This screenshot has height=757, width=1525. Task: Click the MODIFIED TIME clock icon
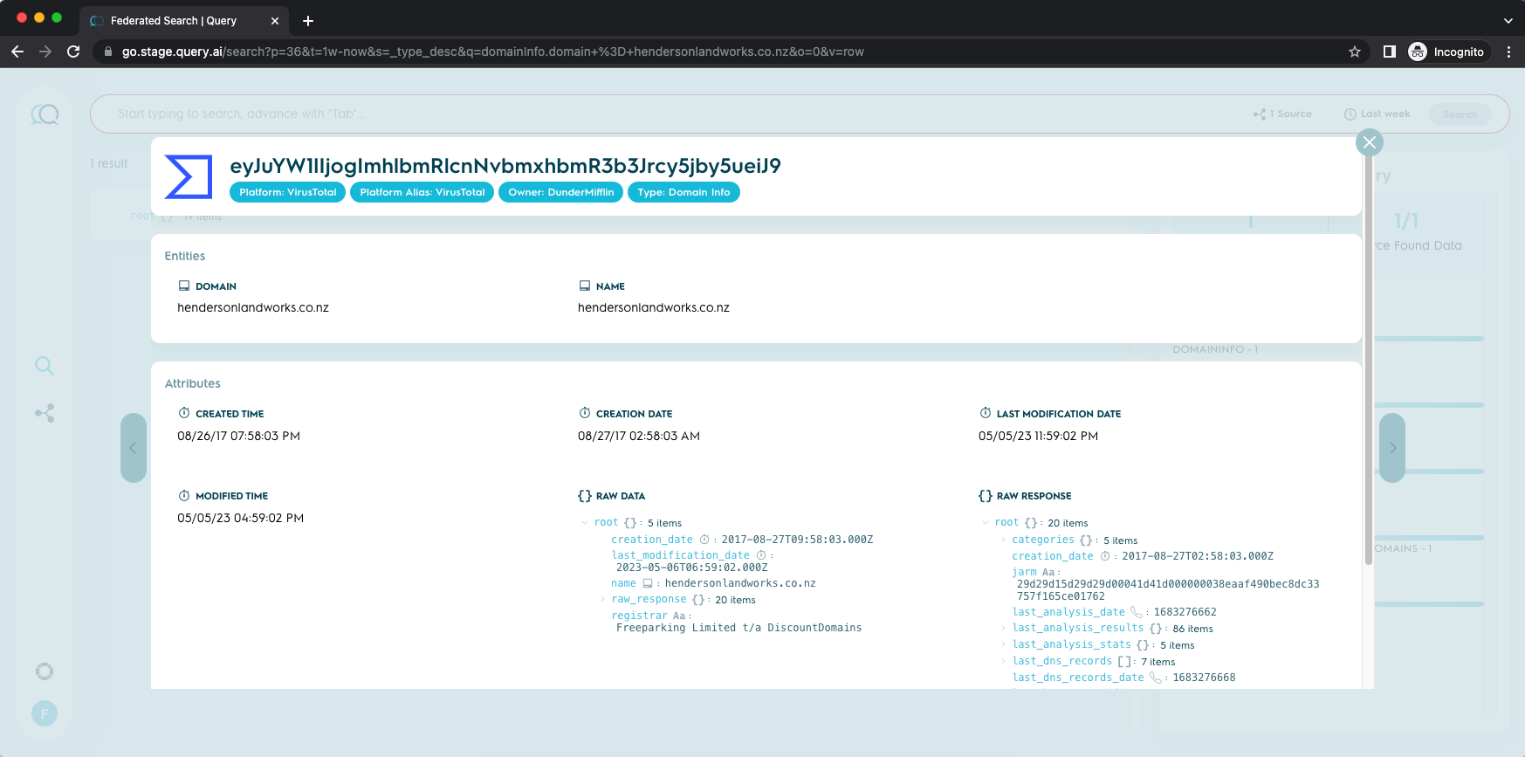tap(184, 495)
